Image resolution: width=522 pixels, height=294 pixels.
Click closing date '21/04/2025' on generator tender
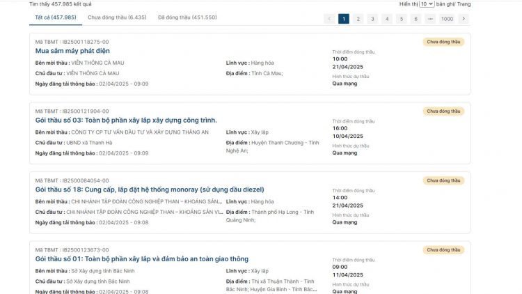(x=347, y=67)
